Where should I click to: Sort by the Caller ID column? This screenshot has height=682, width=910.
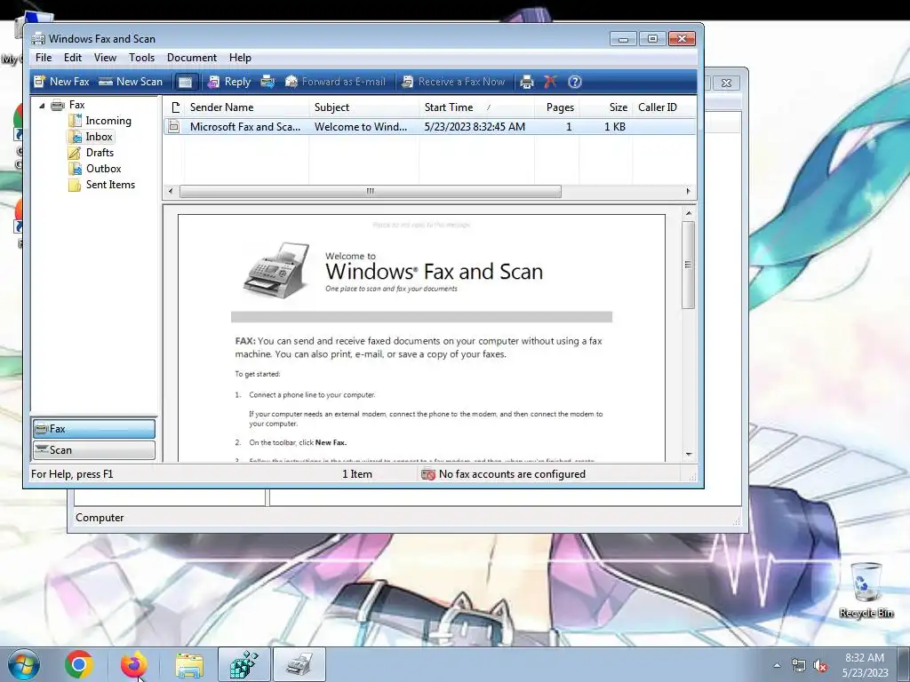(x=664, y=107)
